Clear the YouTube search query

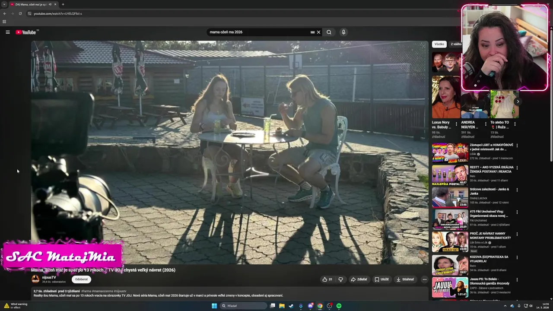(x=318, y=32)
